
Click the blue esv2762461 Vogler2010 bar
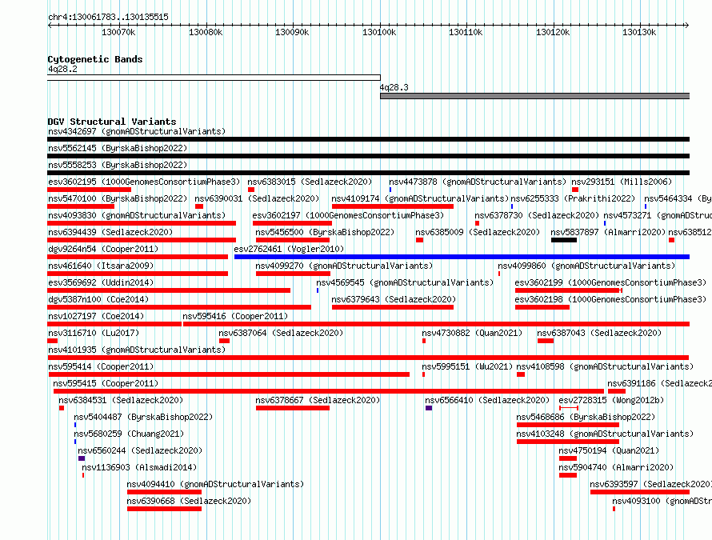(x=462, y=257)
